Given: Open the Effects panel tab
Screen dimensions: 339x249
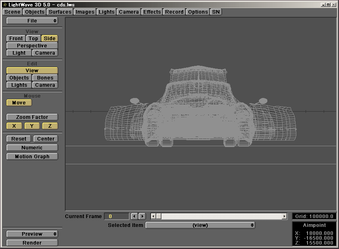Looking at the screenshot, I should (x=152, y=12).
